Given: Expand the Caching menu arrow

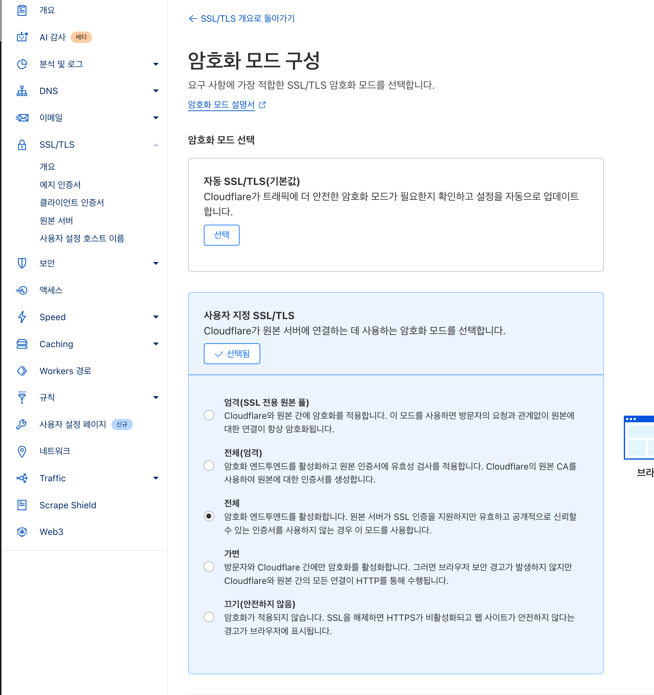Looking at the screenshot, I should point(156,344).
